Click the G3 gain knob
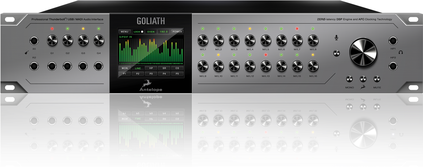This screenshot has height=167, width=423. tap(83, 41)
